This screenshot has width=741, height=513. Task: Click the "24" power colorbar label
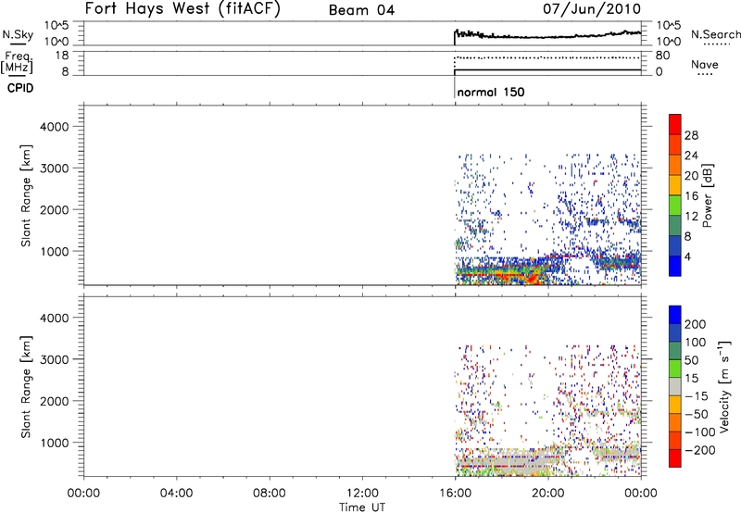pyautogui.click(x=691, y=156)
